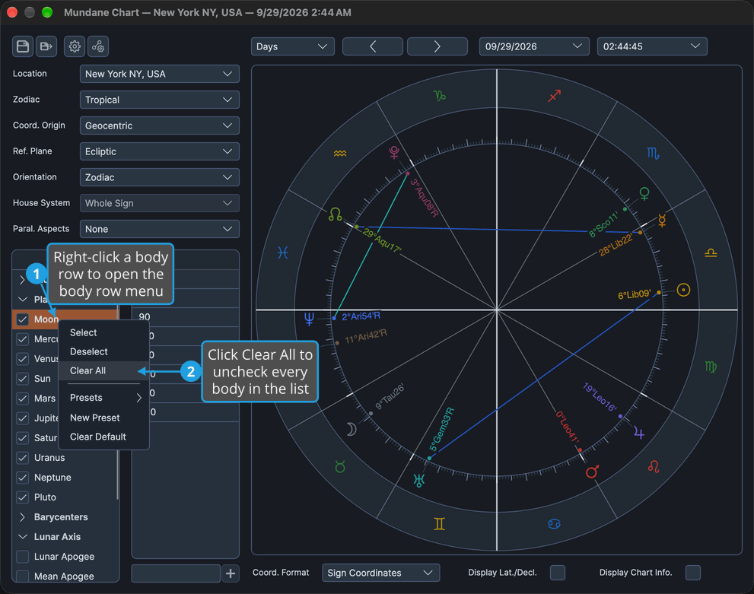This screenshot has width=754, height=594.
Task: Expand the Barycenters group
Action: click(x=22, y=517)
